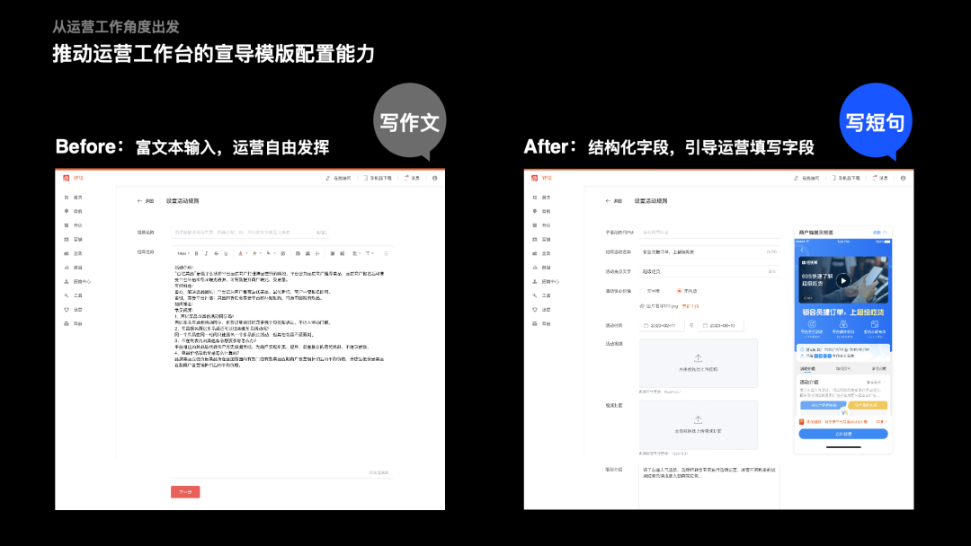Screen dimensions: 971x546
Task: Click back arrow in After panel
Action: click(608, 201)
